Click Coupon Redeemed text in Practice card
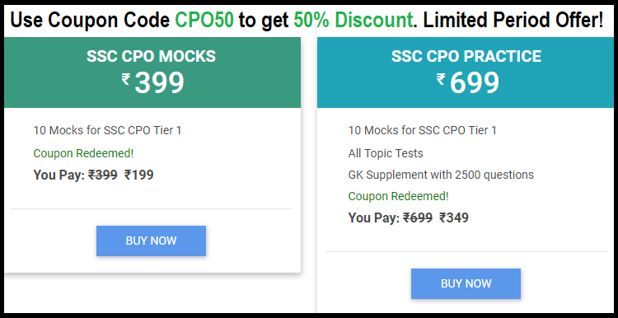The image size is (618, 318). (399, 196)
